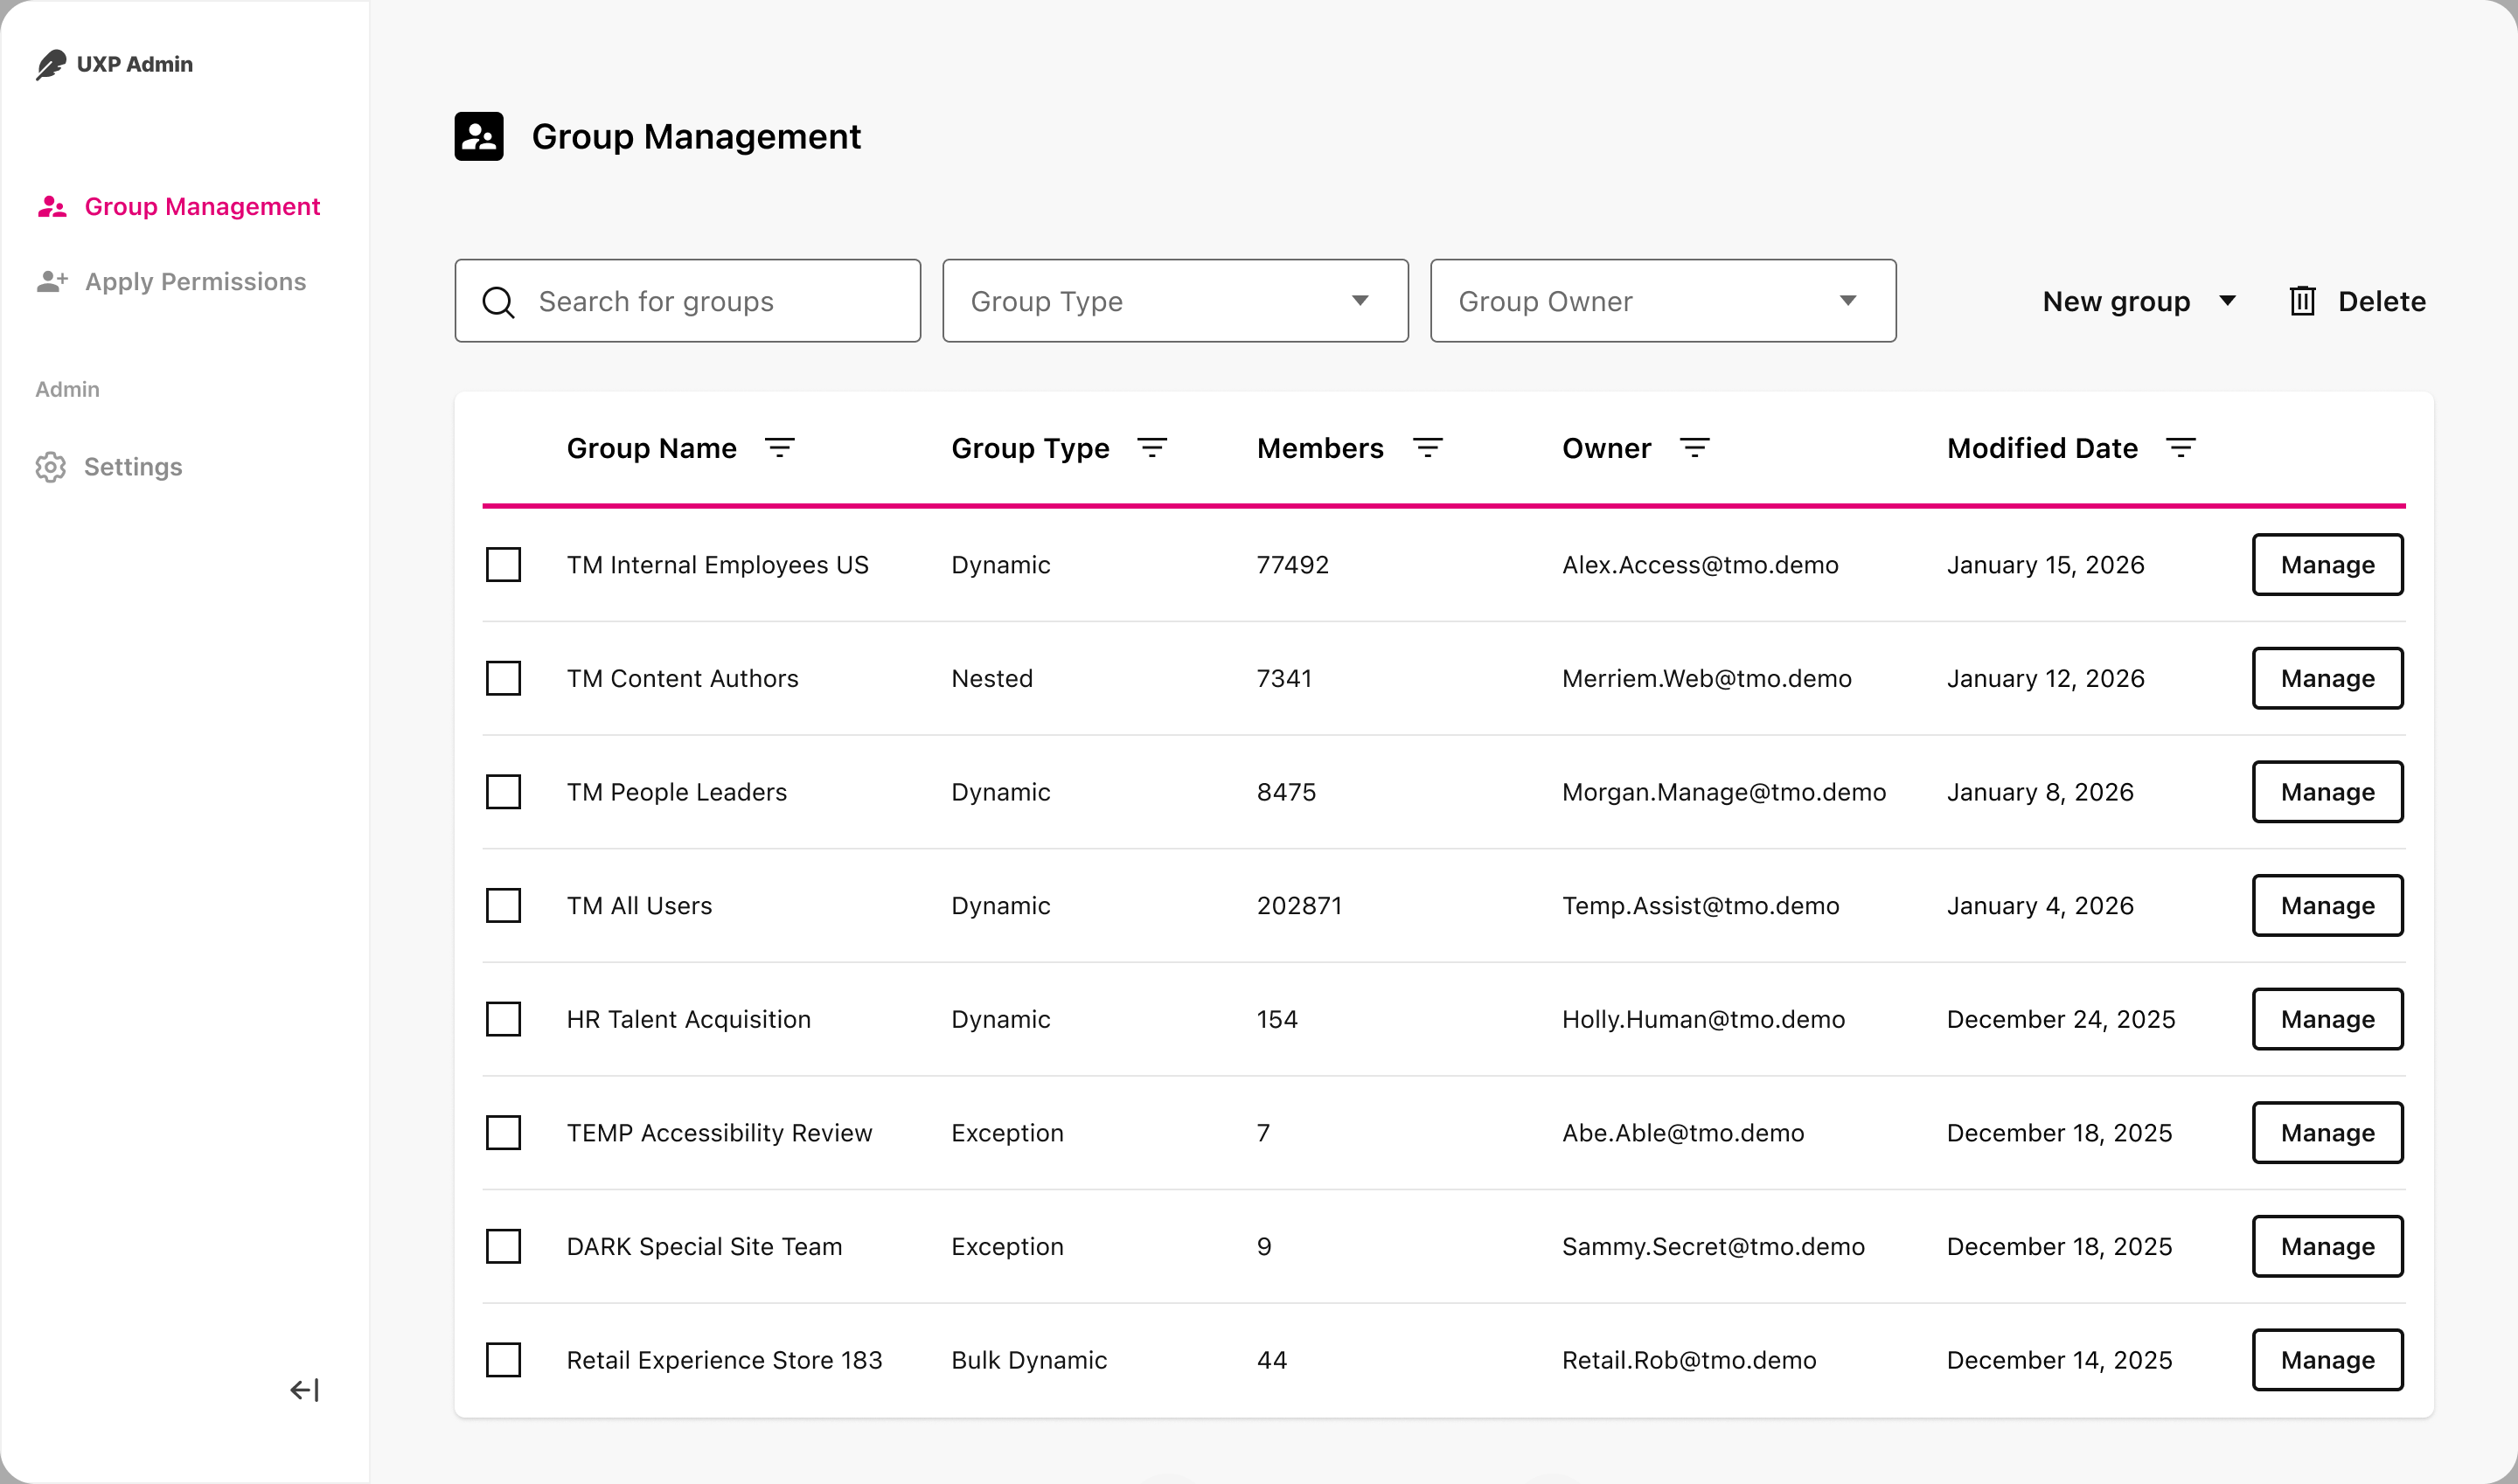
Task: Click the HR Talent Acquisition group name
Action: [x=688, y=1019]
